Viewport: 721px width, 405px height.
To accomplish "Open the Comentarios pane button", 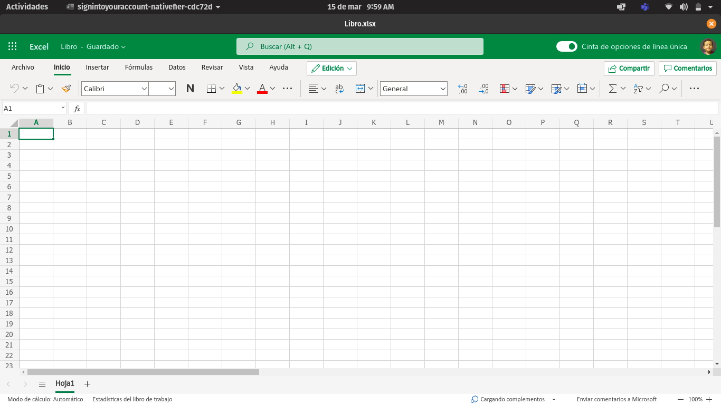I will pyautogui.click(x=687, y=68).
